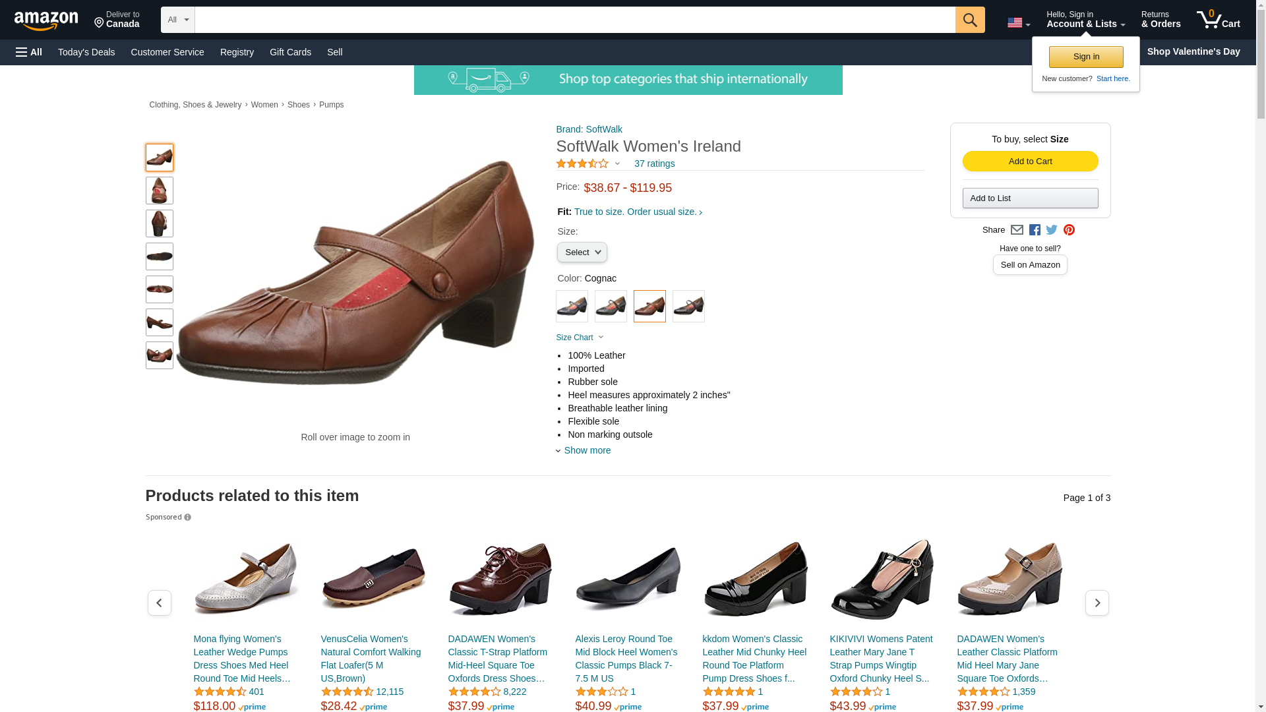
Task: Share product on Facebook icon
Action: click(1035, 230)
